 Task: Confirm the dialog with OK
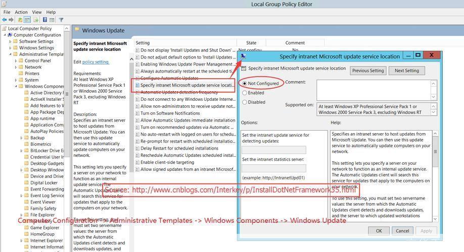[379, 231]
